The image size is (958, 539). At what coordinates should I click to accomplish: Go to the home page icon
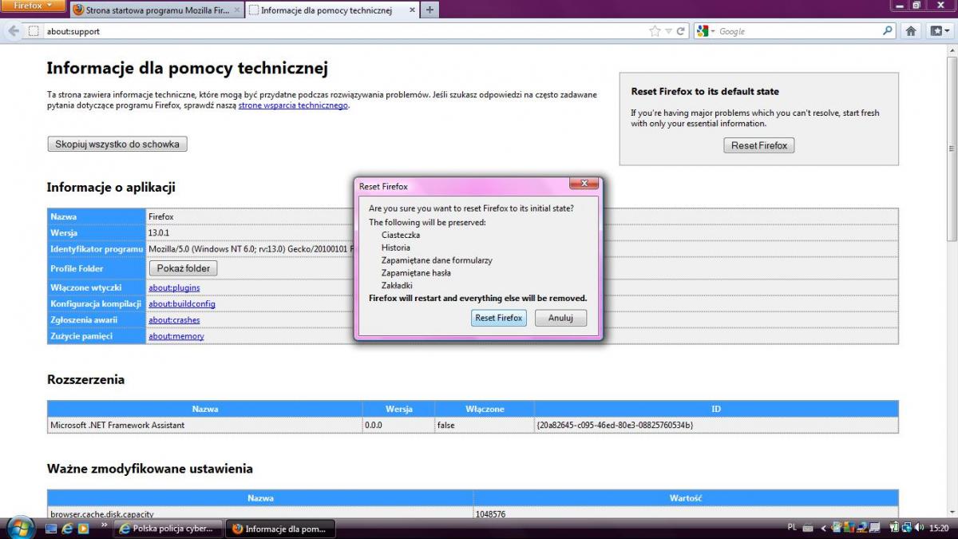tap(911, 31)
